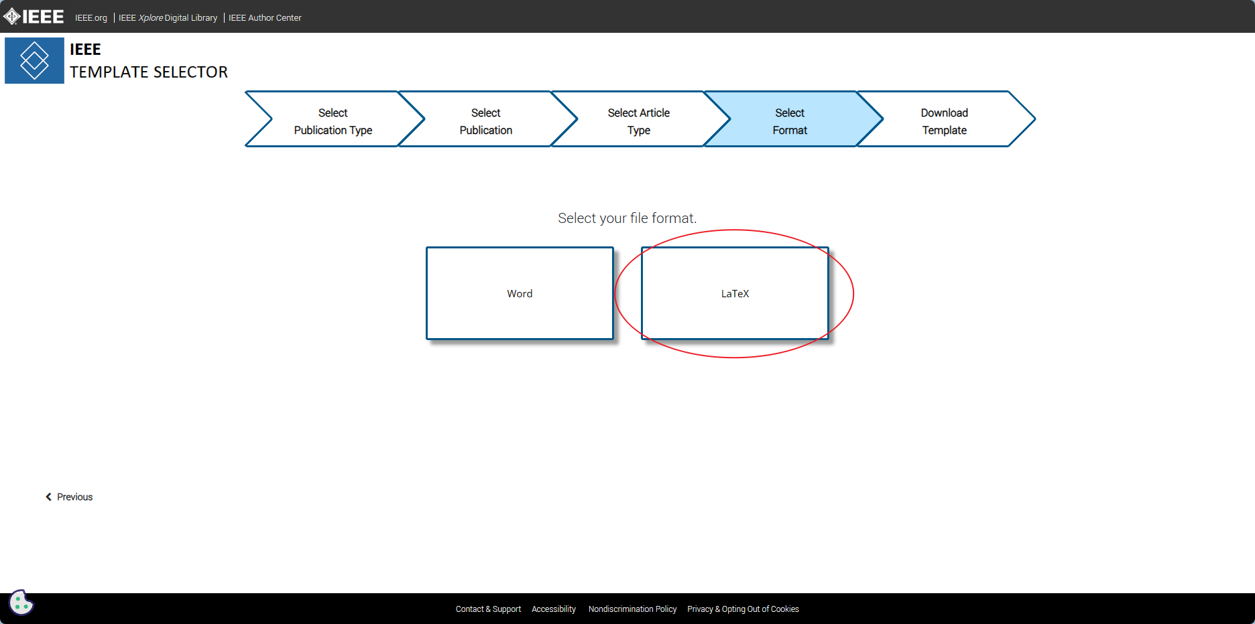The image size is (1255, 624).
Task: Click the 'Select your file format.' heading
Action: (627, 218)
